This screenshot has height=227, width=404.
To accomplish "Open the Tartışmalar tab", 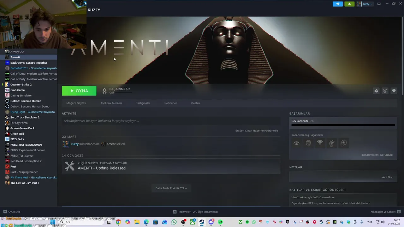I will click(x=143, y=103).
